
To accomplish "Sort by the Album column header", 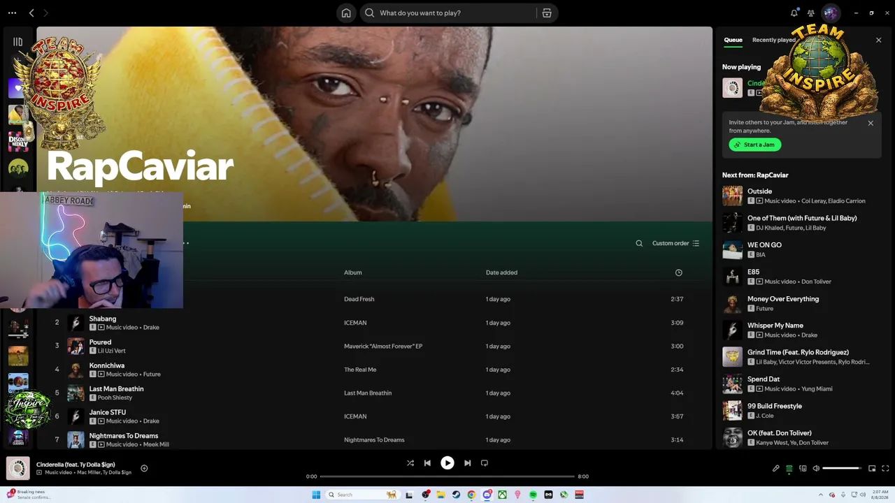I will [353, 272].
